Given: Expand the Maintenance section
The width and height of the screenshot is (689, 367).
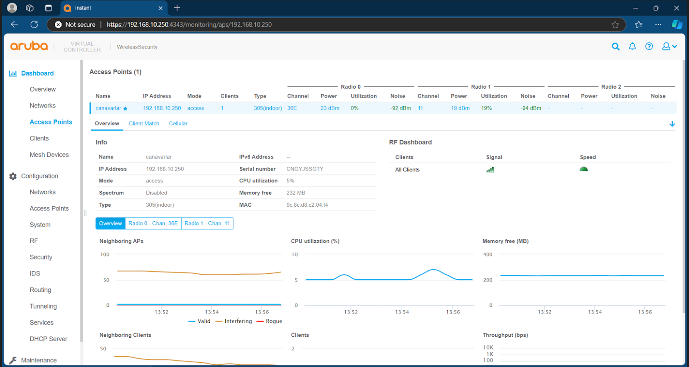Looking at the screenshot, I should click(39, 360).
